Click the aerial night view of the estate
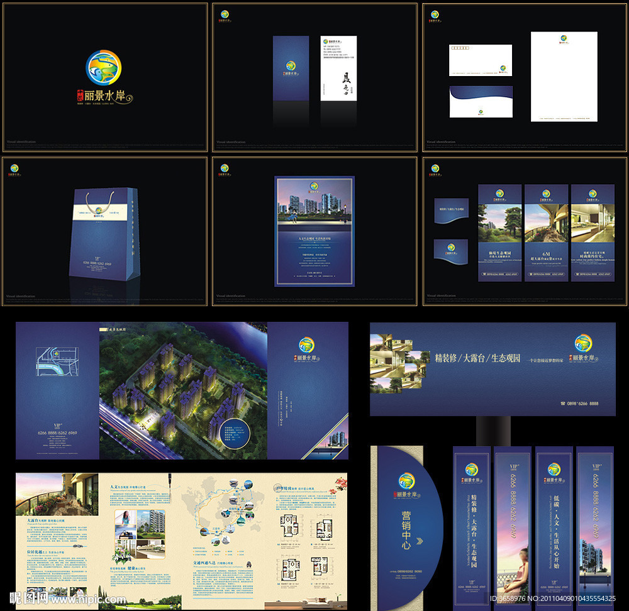Image resolution: width=629 pixels, height=611 pixels. (x=183, y=391)
